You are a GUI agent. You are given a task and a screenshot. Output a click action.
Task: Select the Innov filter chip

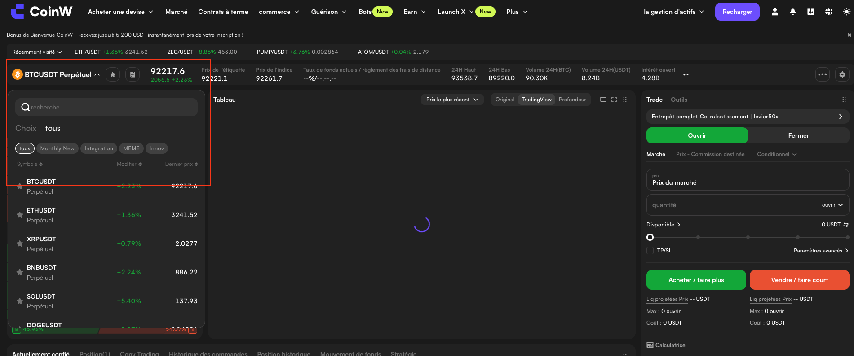pos(157,148)
